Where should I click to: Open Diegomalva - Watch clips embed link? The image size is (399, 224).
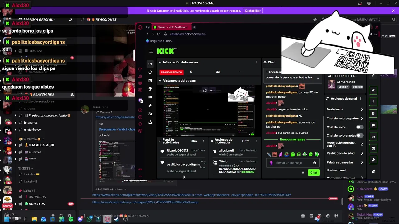tap(117, 129)
